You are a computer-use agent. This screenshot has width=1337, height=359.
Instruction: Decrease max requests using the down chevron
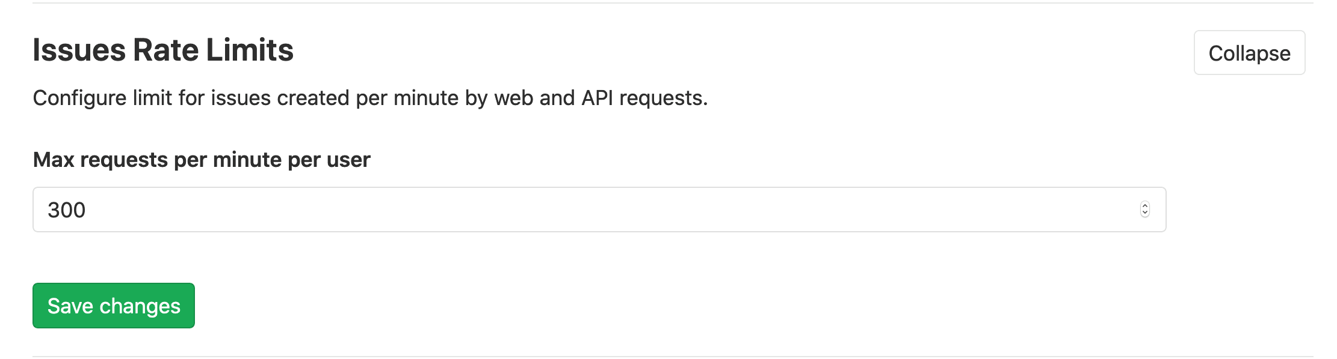pos(1144,213)
